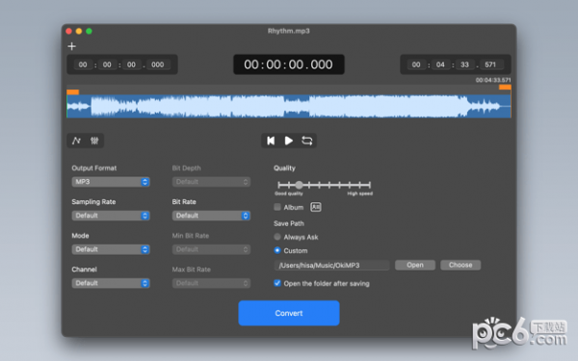
Task: Click the High speed label
Action: 359,193
